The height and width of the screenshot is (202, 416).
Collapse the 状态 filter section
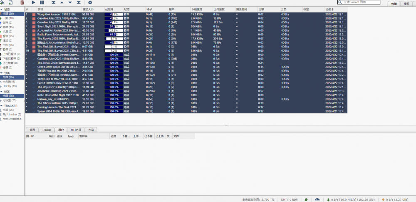(x=2, y=9)
